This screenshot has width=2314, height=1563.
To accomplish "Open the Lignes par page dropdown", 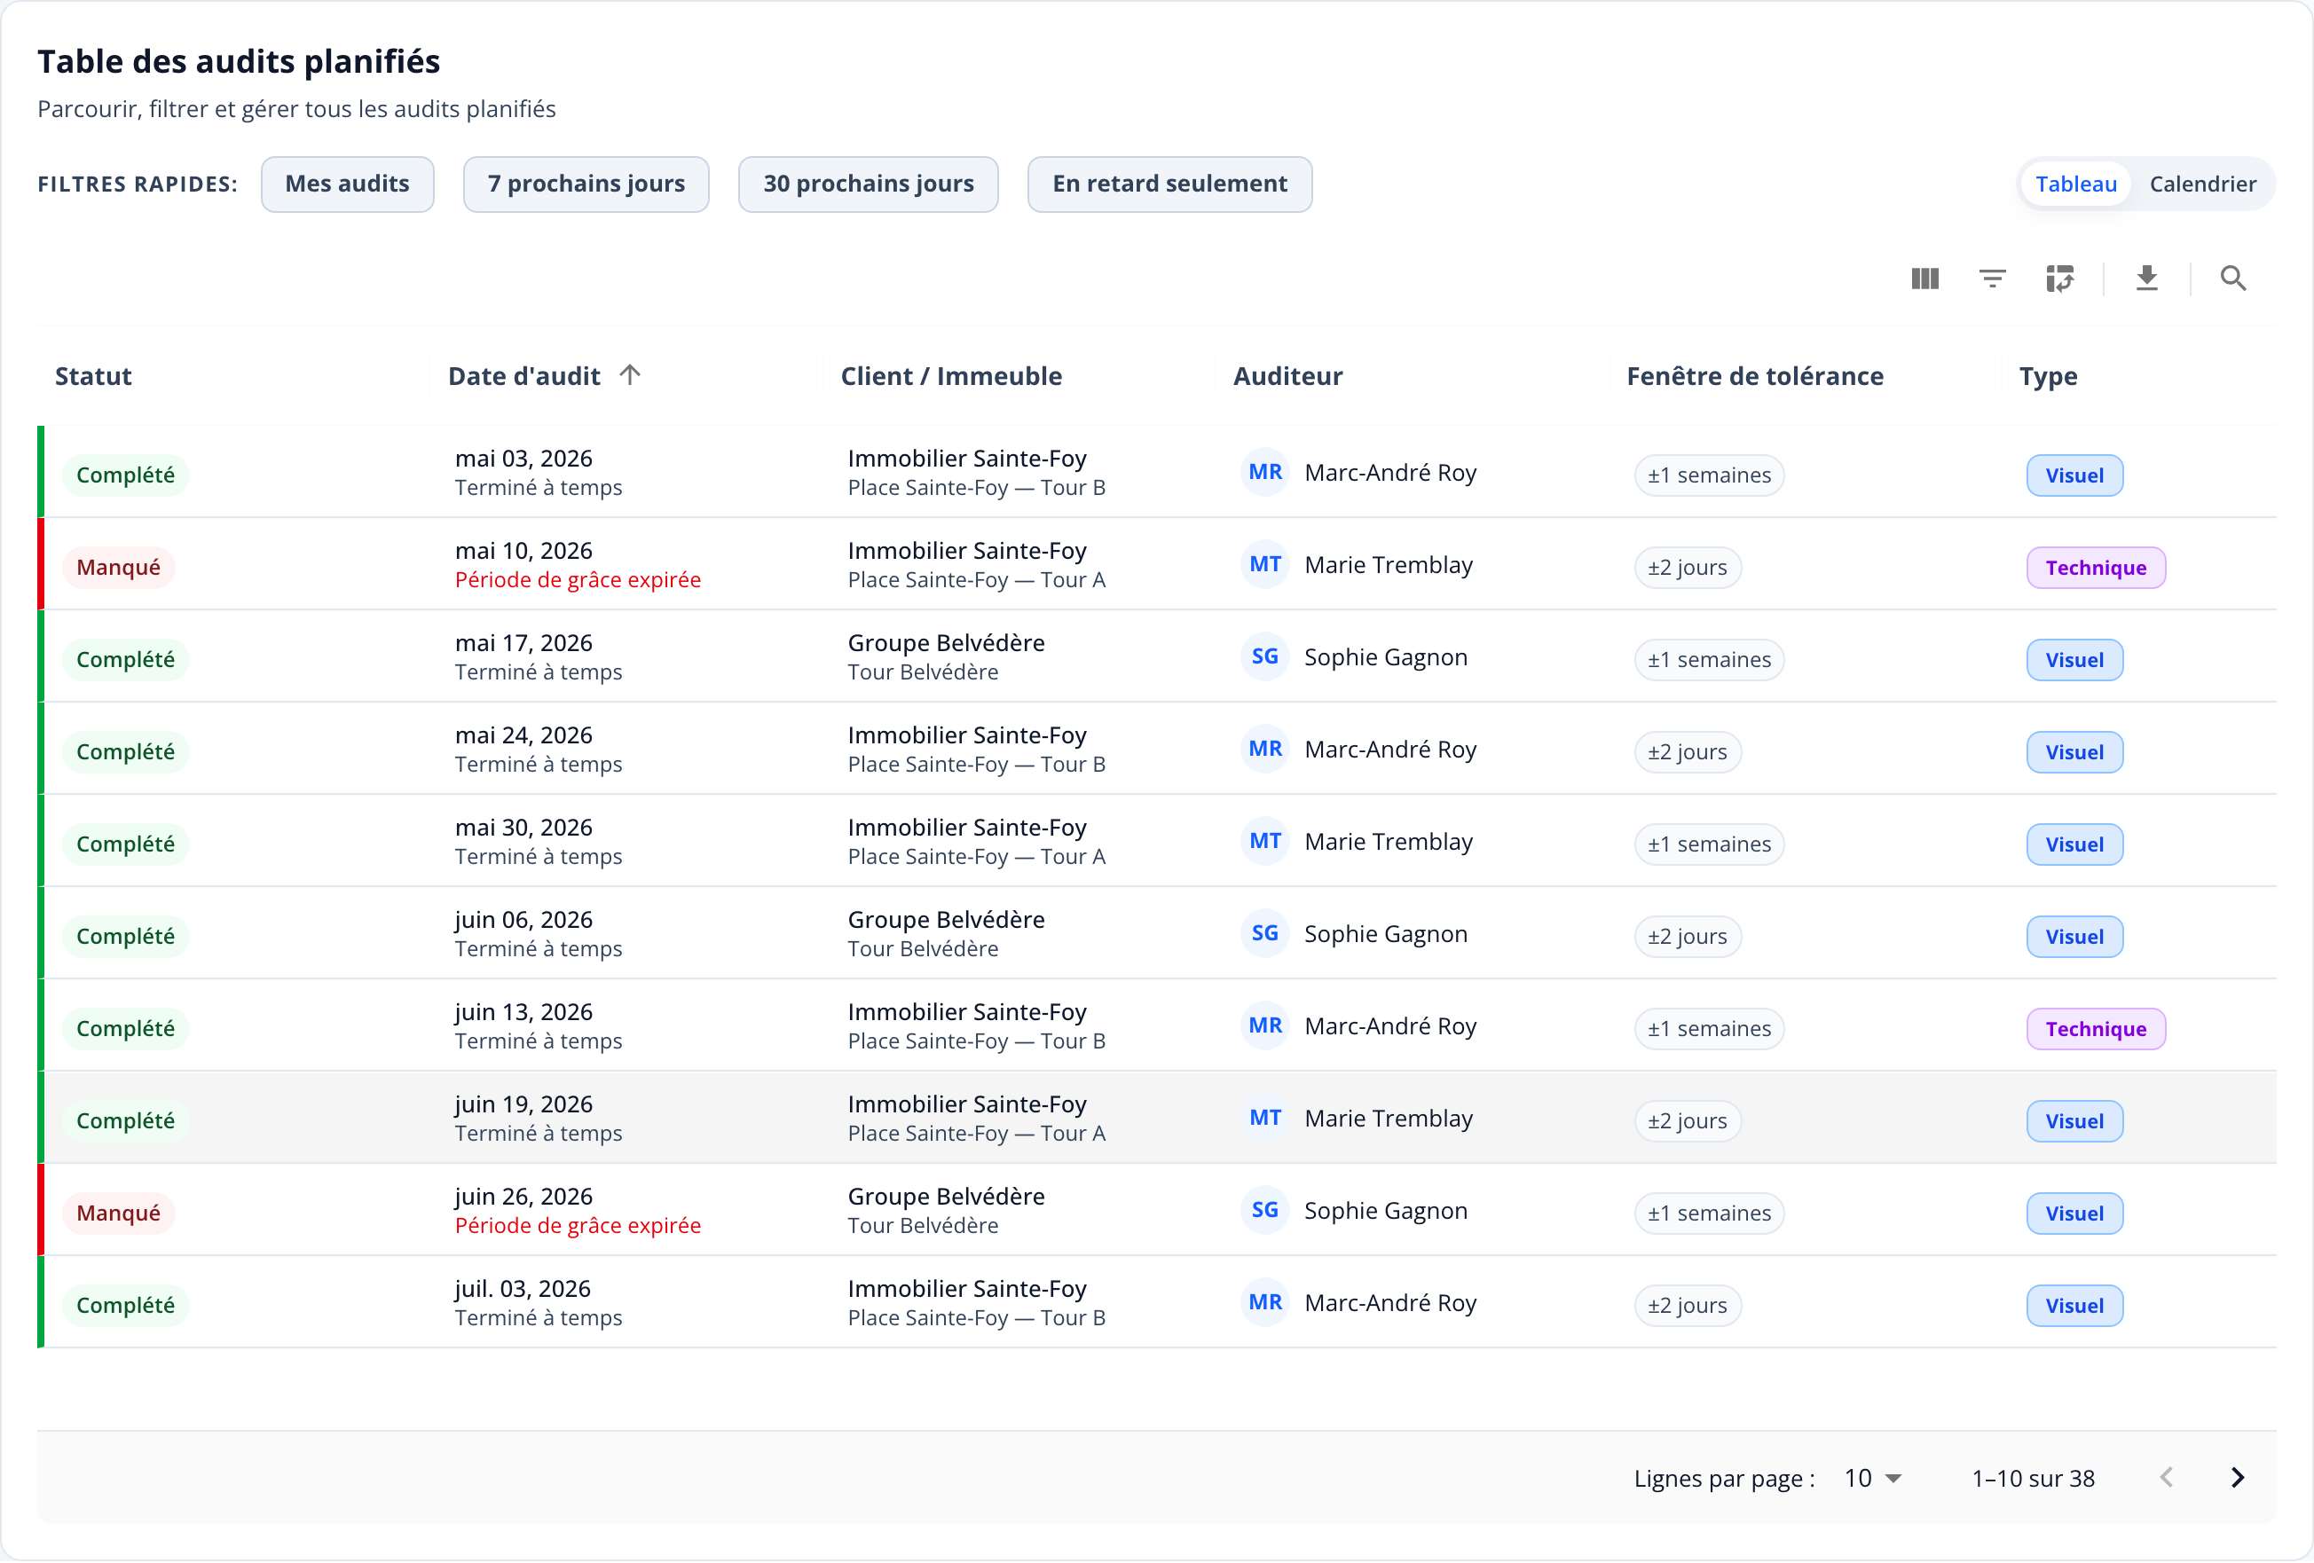I will click(1872, 1480).
